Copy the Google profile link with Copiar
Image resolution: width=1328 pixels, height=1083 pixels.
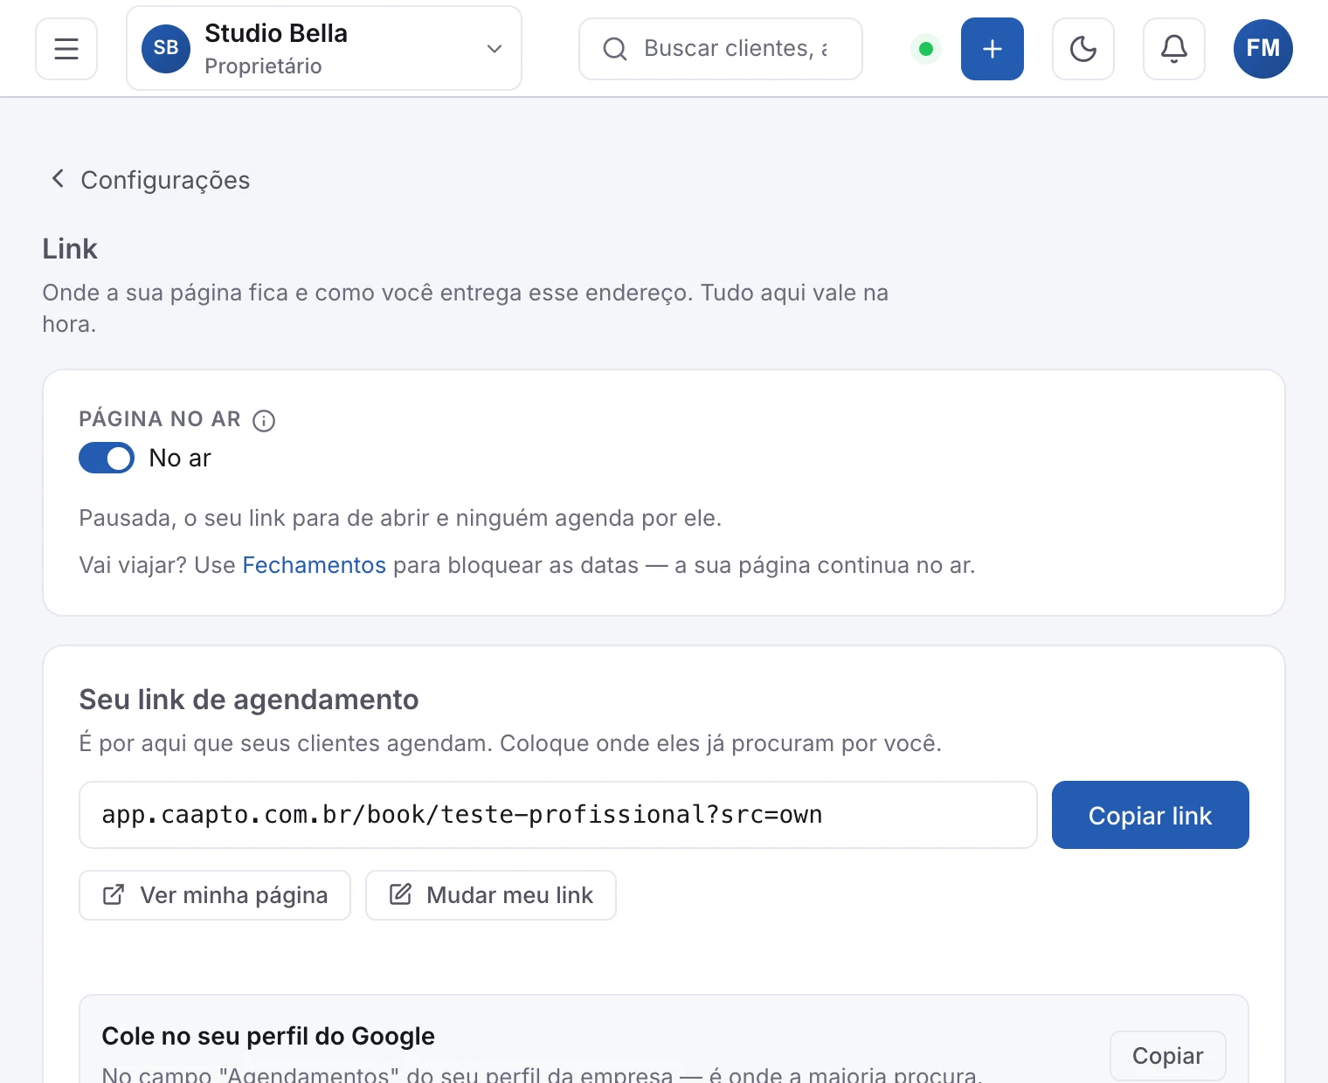pos(1168,1056)
